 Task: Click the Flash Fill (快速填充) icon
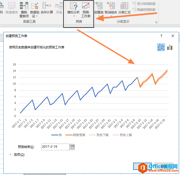[12, 6]
